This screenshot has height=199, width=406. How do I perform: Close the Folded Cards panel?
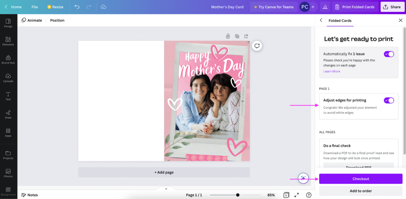(400, 20)
